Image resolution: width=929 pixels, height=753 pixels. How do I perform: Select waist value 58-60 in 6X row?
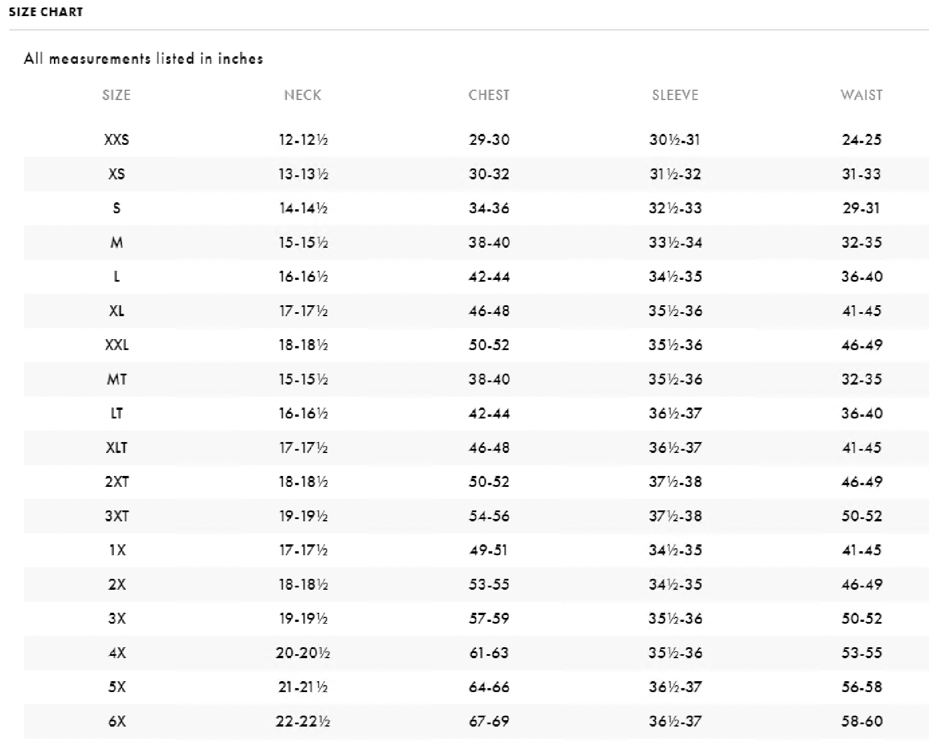861,721
